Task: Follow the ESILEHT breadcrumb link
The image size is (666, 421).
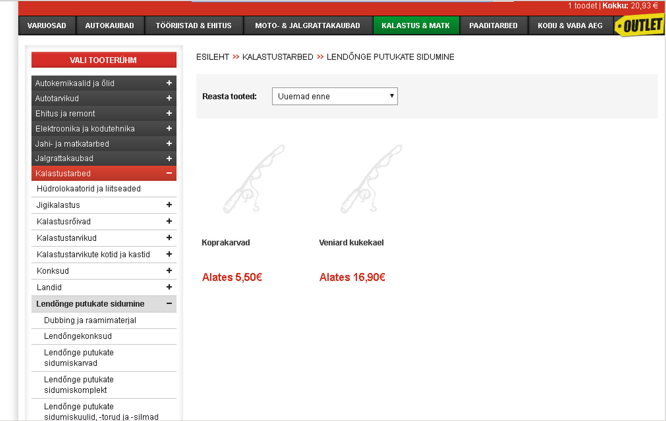Action: (x=213, y=57)
